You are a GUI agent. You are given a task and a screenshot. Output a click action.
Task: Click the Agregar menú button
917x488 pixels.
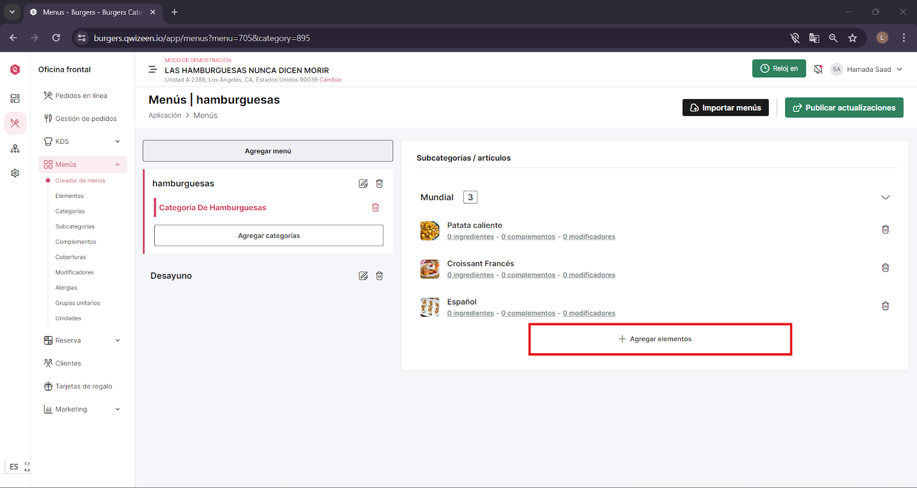tap(268, 151)
